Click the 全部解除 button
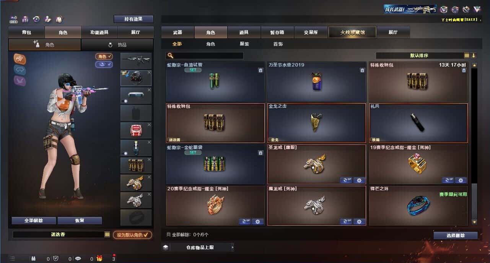Image resolution: width=490 pixels, height=263 pixels. coord(34,221)
